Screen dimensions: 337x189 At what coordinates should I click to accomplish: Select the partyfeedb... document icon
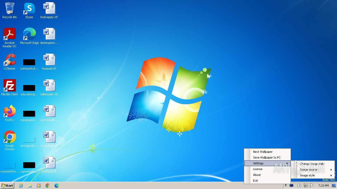click(x=49, y=113)
